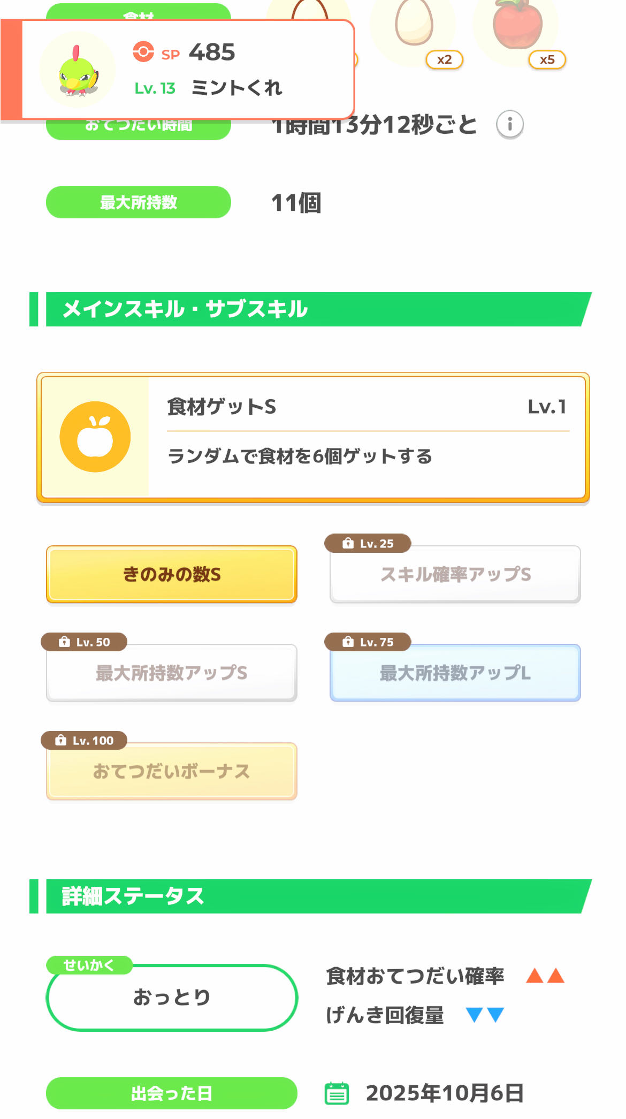The height and width of the screenshot is (1119, 626).
Task: Tap the 出会った日 green label
Action: point(172,1093)
